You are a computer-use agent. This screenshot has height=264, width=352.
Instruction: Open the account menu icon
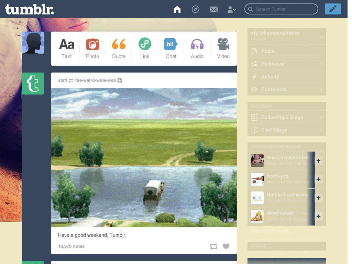tap(232, 9)
